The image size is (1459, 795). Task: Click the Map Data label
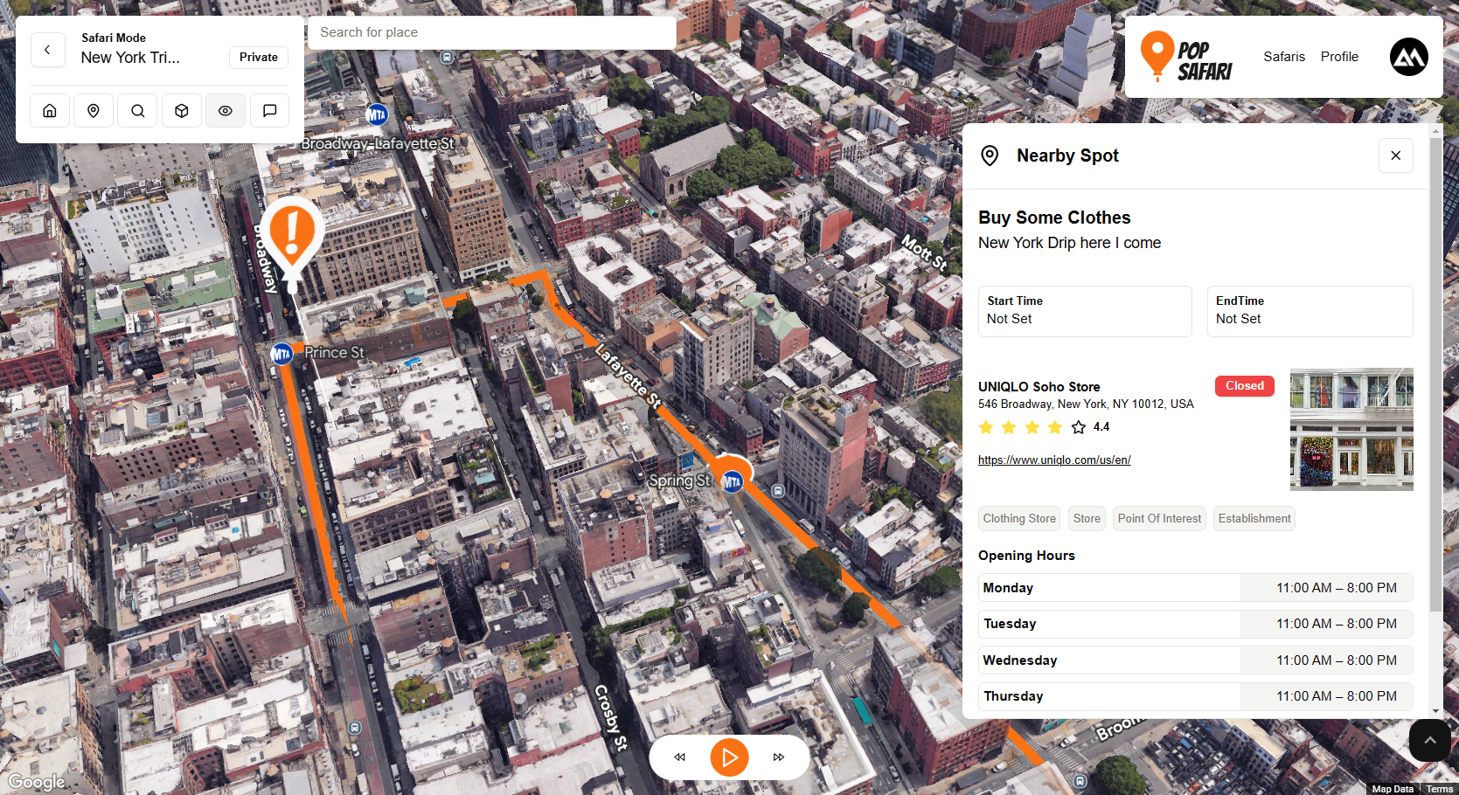pyautogui.click(x=1393, y=789)
